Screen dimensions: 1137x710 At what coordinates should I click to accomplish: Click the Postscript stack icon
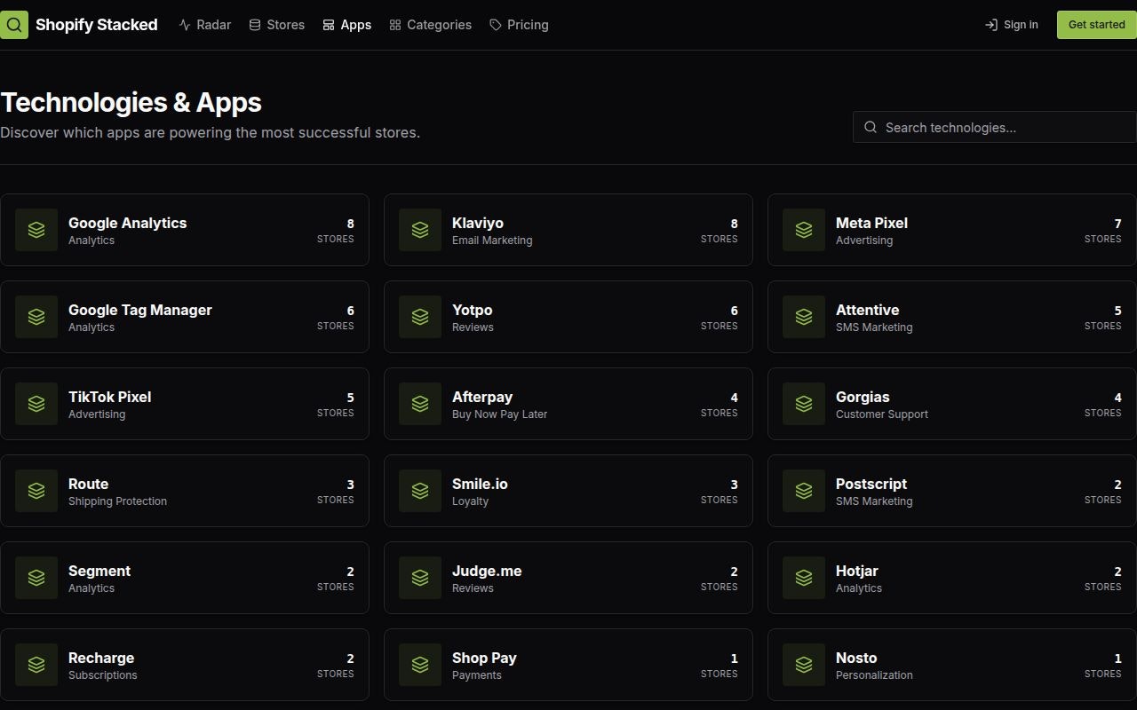click(x=804, y=491)
